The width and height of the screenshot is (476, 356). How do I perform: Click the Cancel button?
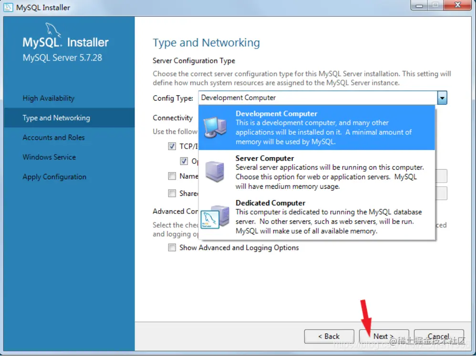click(439, 336)
